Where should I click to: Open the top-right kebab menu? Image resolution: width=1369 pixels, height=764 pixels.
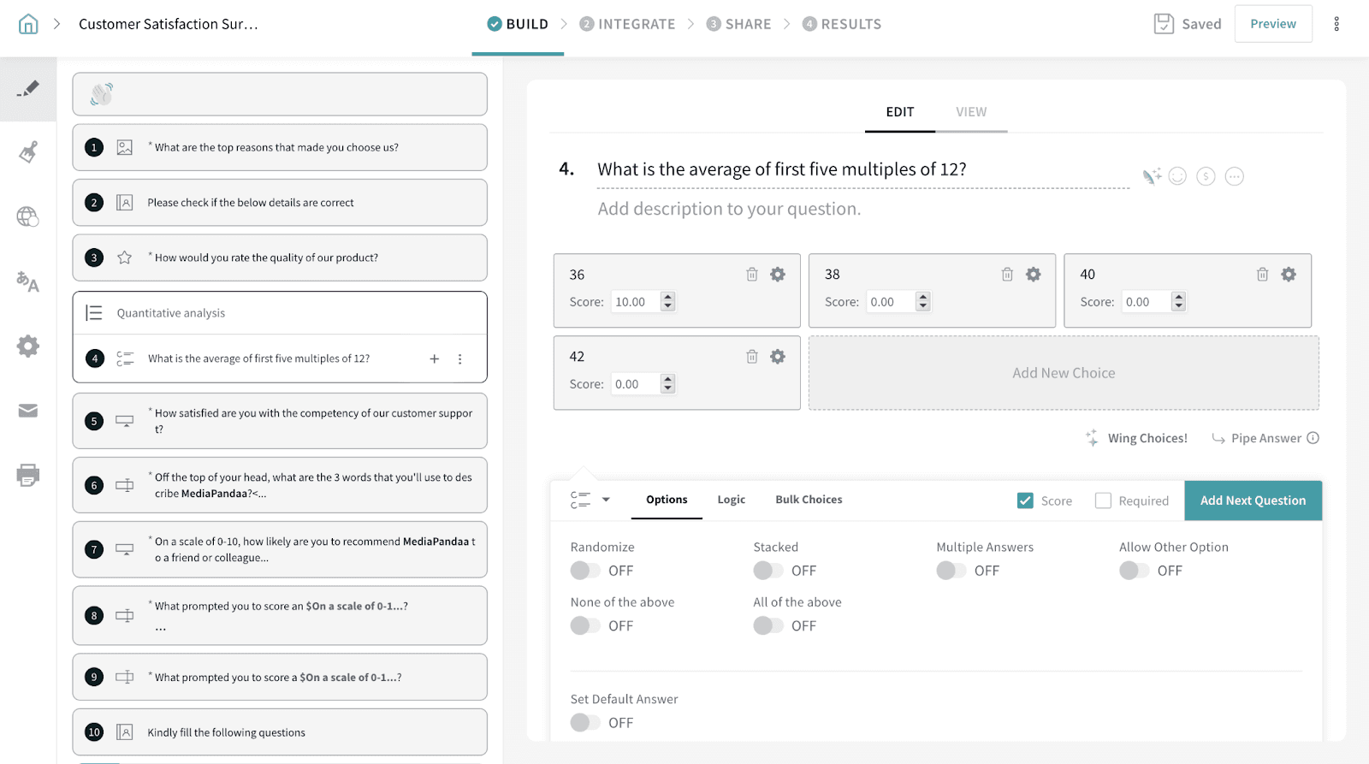(x=1336, y=24)
